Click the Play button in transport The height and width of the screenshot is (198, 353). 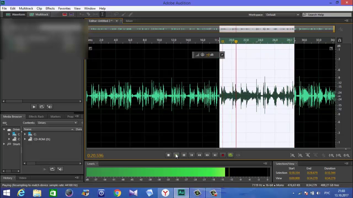click(176, 155)
